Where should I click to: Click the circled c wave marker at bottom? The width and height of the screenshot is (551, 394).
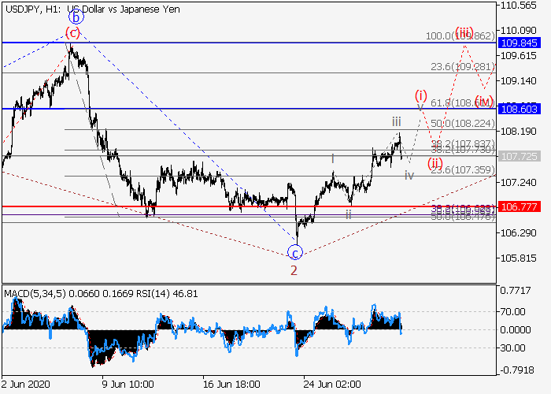click(x=294, y=252)
